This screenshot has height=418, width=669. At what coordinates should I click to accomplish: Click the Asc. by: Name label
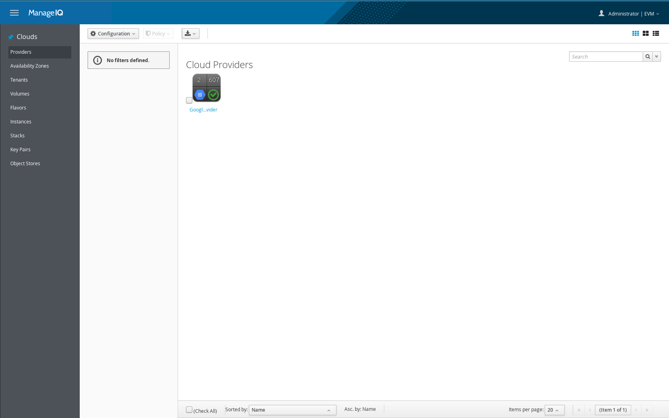pos(360,409)
